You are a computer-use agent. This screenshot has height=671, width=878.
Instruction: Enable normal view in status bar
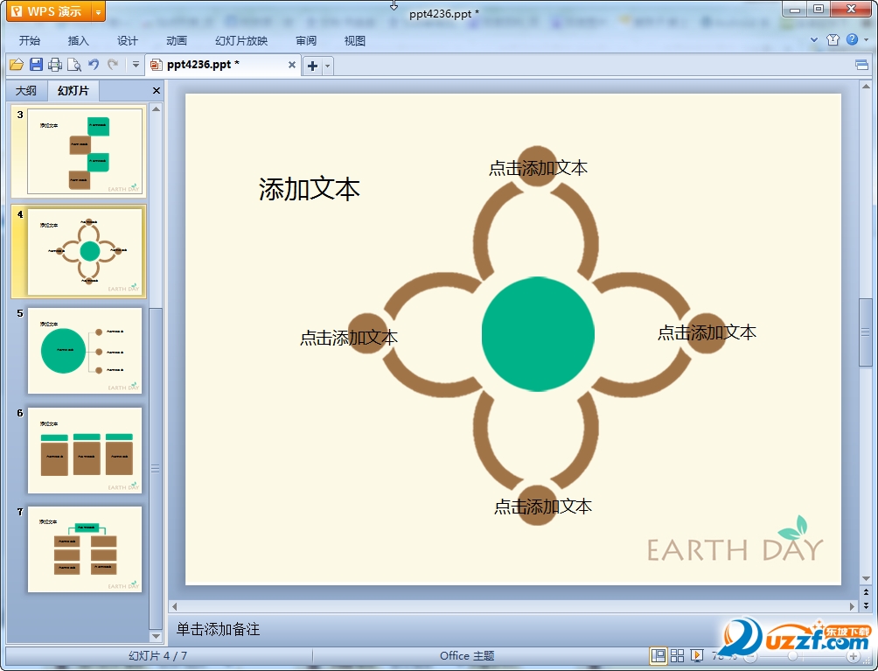point(657,655)
